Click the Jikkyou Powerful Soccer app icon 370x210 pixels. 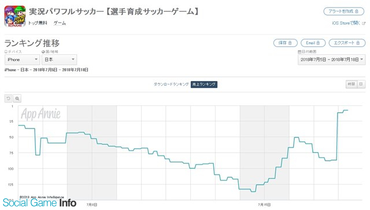click(x=15, y=16)
